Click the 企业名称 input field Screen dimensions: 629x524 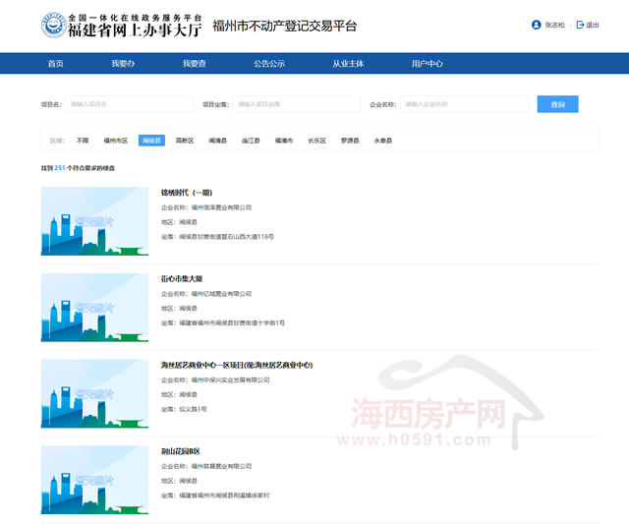coord(464,104)
